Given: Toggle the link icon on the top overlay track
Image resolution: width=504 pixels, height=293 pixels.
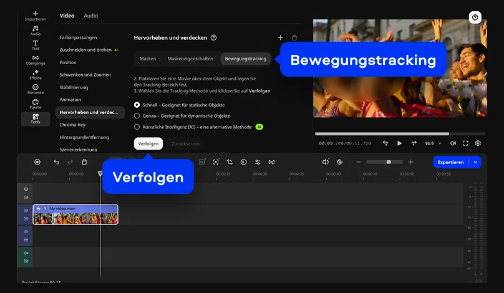Looking at the screenshot, I should point(26,197).
